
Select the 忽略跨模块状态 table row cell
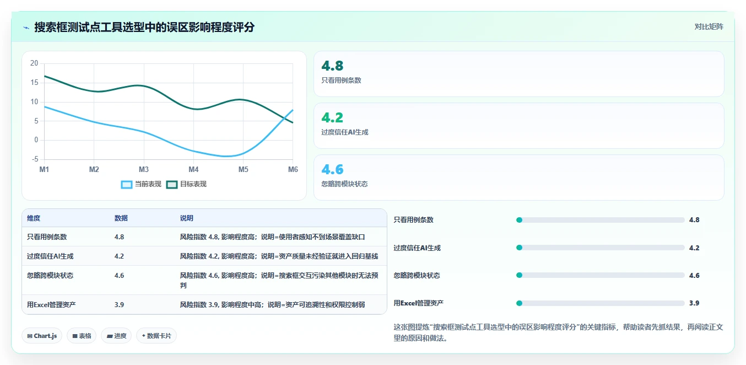(50, 276)
